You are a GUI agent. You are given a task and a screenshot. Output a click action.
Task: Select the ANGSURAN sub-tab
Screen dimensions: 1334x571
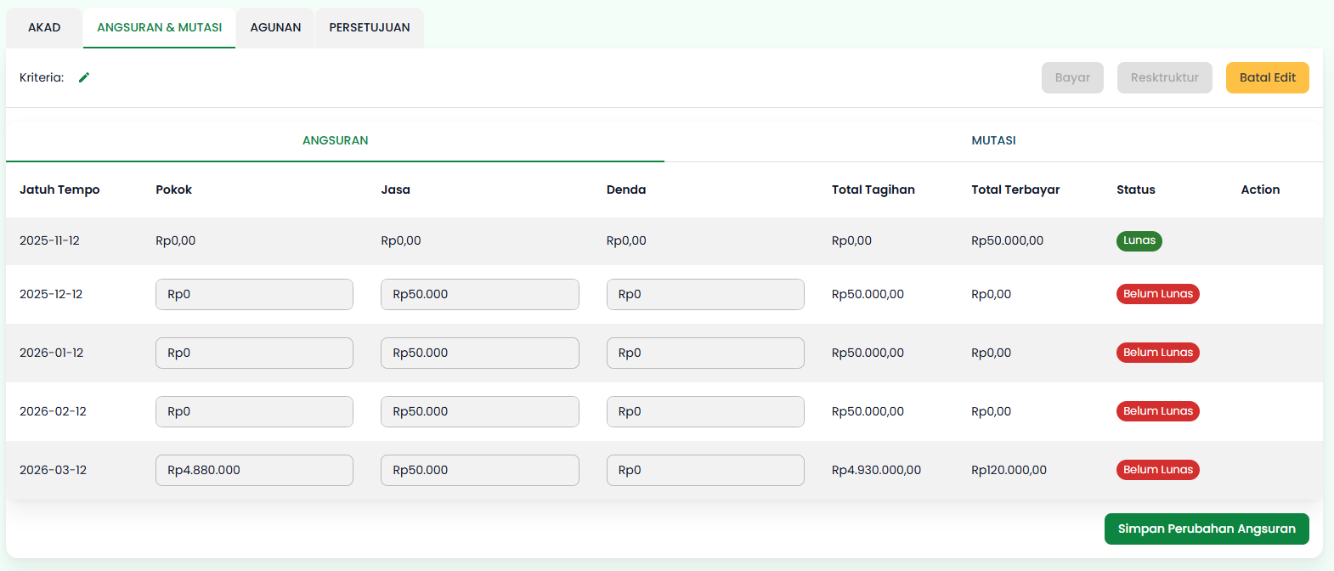tap(335, 140)
